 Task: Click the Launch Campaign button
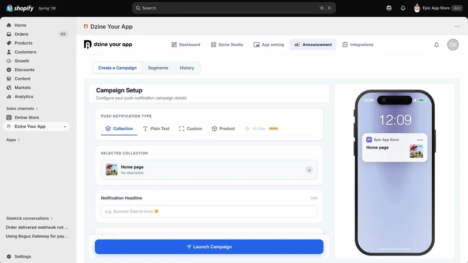209,247
